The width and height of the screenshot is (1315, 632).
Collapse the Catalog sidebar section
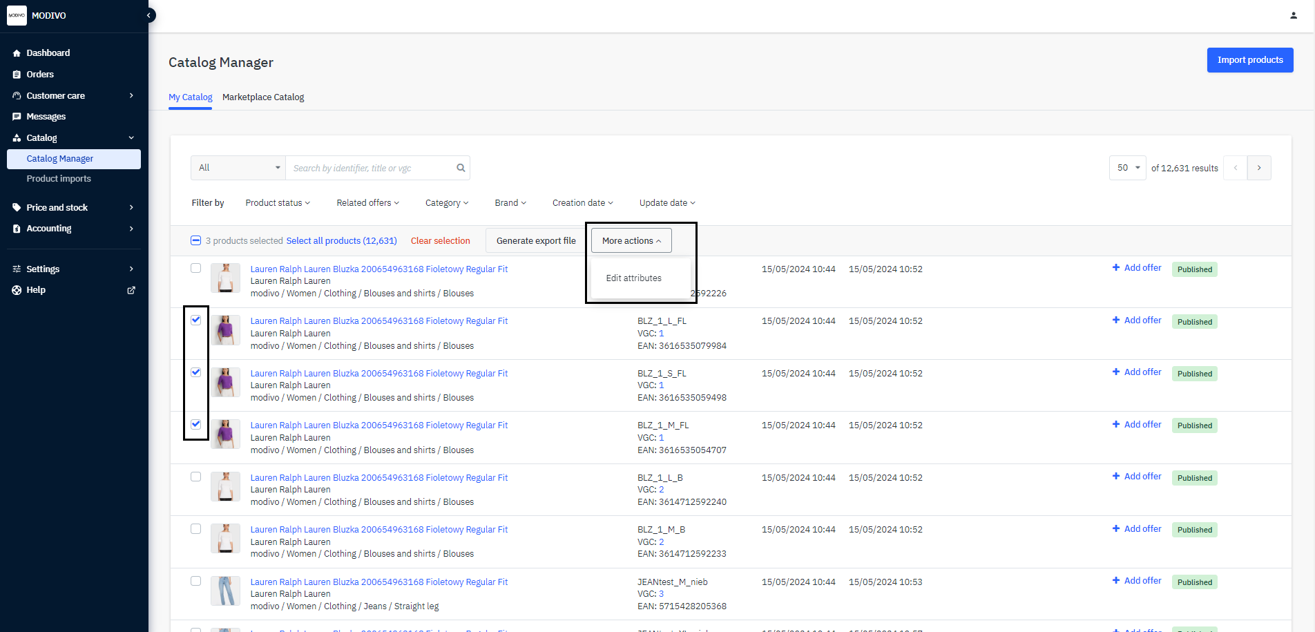(131, 138)
